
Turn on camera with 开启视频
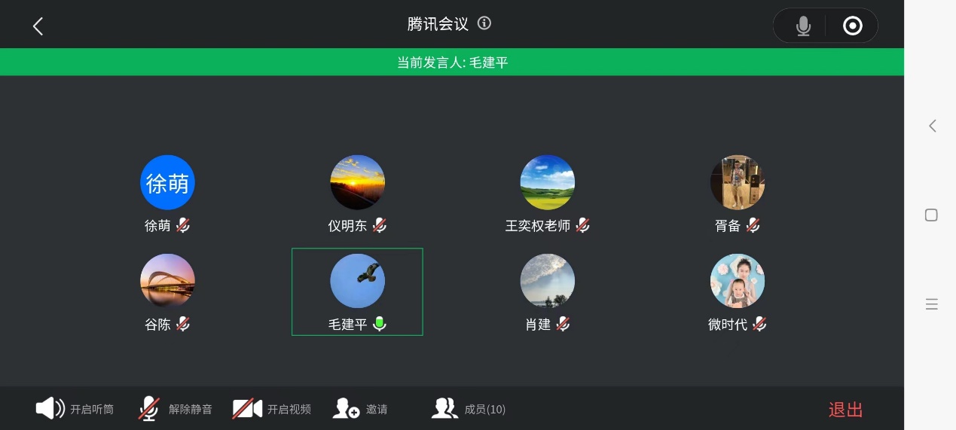pos(247,409)
